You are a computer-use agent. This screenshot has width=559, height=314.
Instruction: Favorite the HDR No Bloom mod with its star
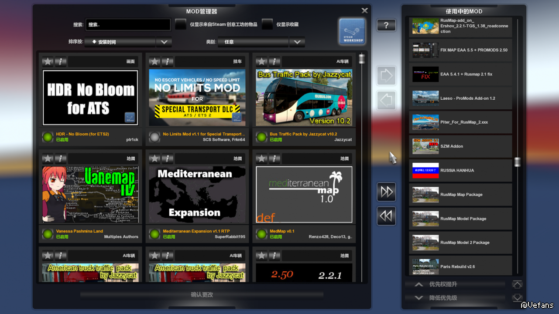pos(48,62)
